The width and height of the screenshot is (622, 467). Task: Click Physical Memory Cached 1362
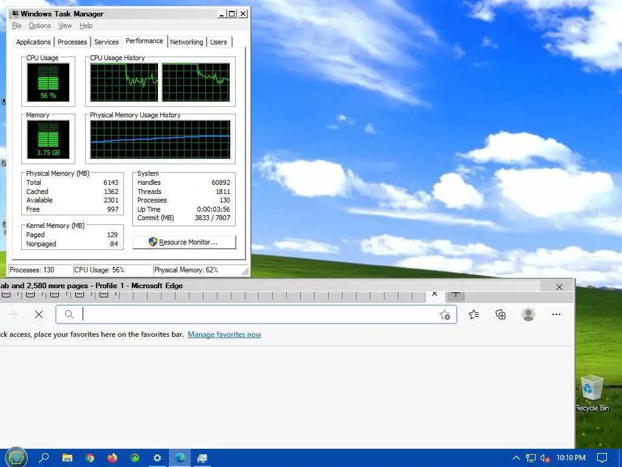(111, 192)
